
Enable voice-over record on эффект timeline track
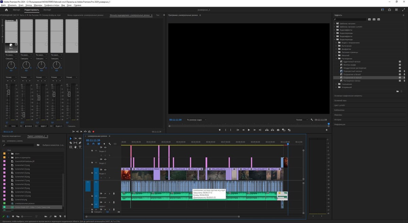[114, 202]
